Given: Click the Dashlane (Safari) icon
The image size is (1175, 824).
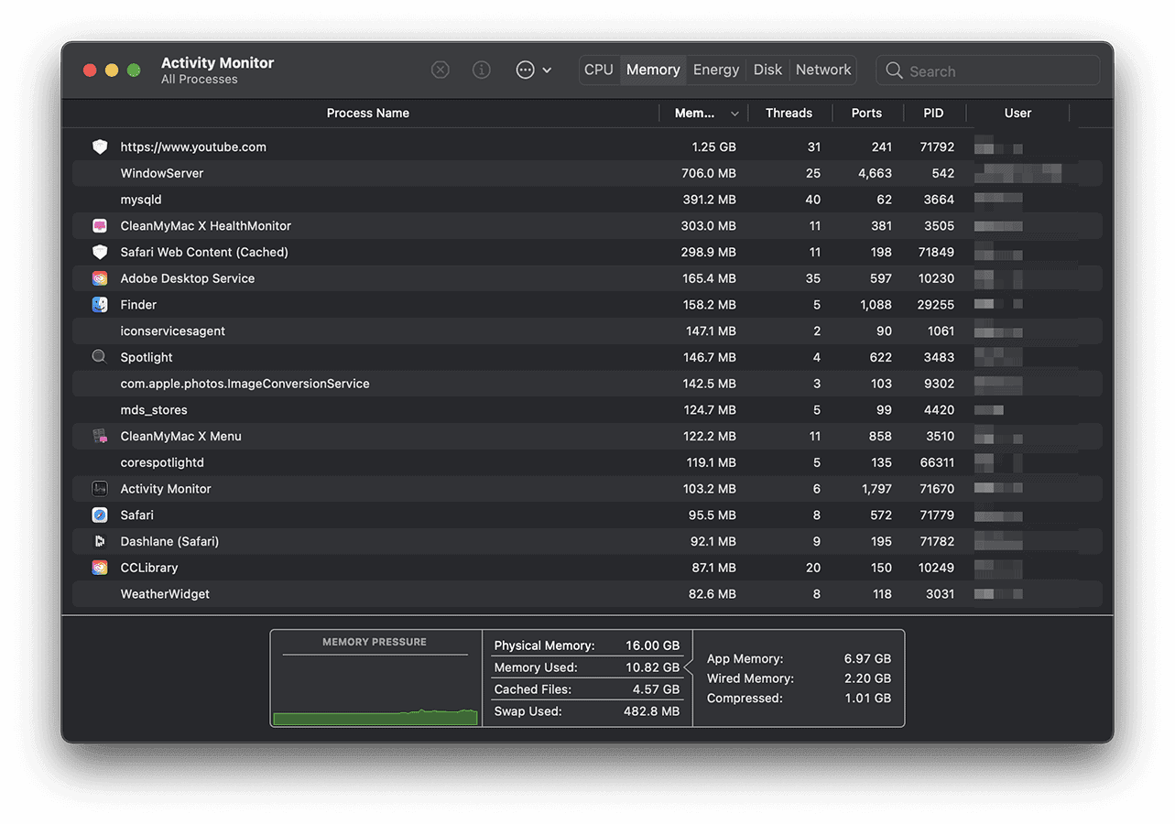Looking at the screenshot, I should (x=100, y=541).
